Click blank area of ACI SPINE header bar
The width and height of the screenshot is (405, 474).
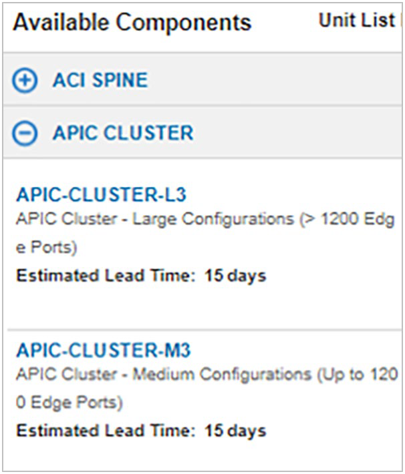[281, 81]
